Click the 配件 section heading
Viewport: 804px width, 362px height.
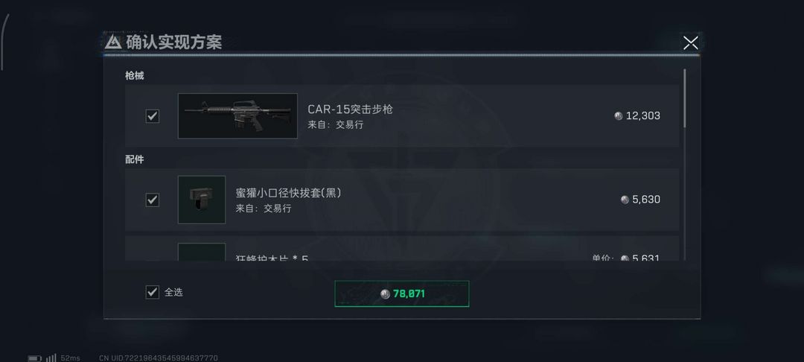(x=134, y=159)
